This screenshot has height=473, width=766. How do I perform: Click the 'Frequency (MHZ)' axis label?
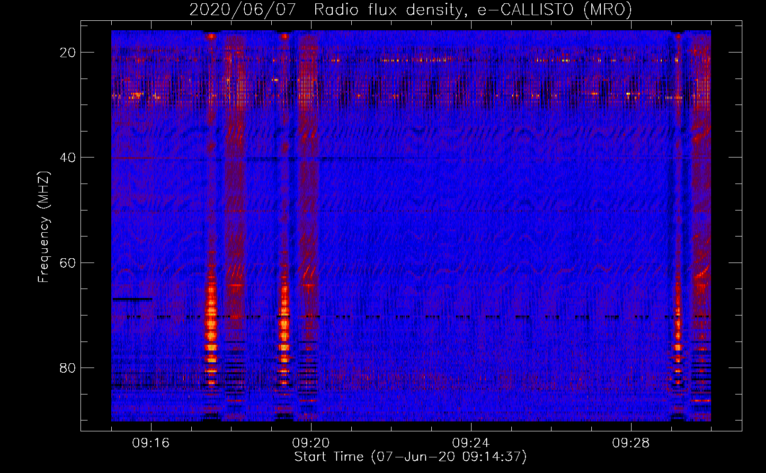[44, 227]
